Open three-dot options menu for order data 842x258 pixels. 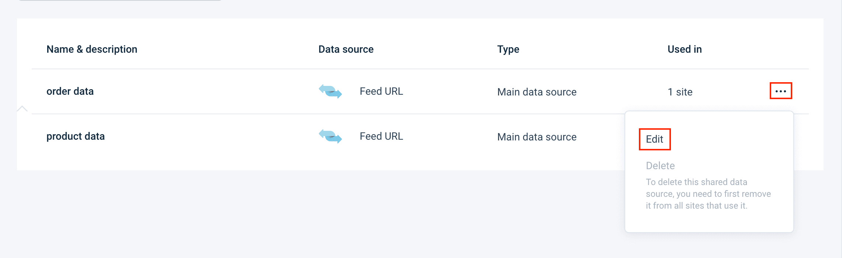point(780,91)
